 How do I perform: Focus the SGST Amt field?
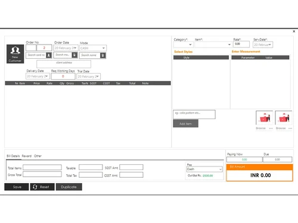pos(131,167)
